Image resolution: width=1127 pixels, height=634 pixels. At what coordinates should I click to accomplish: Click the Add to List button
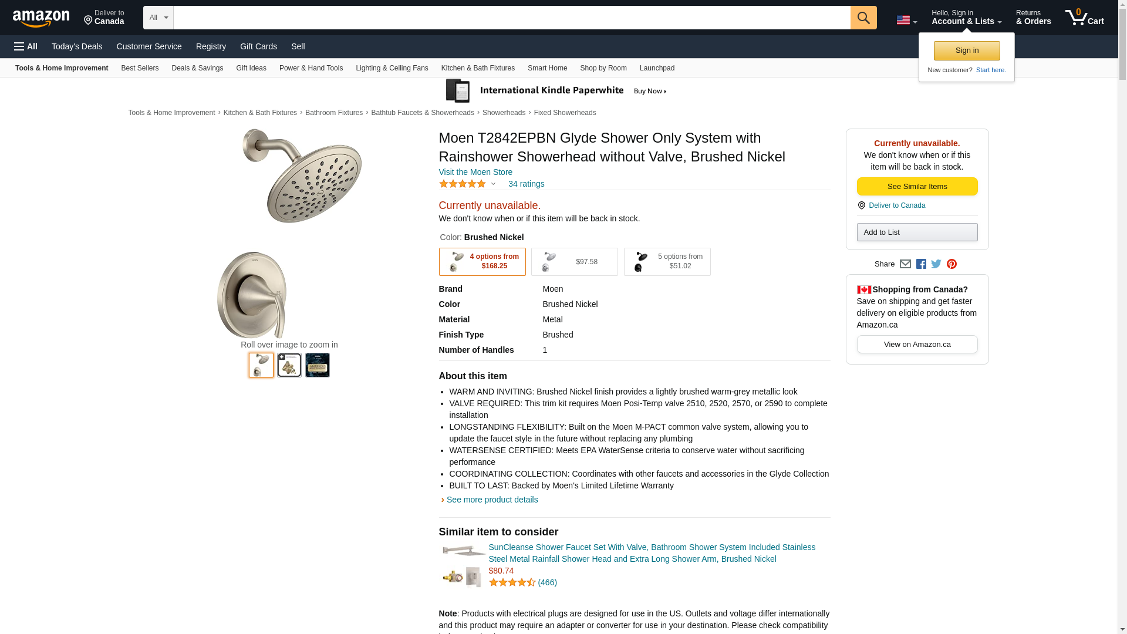(917, 232)
